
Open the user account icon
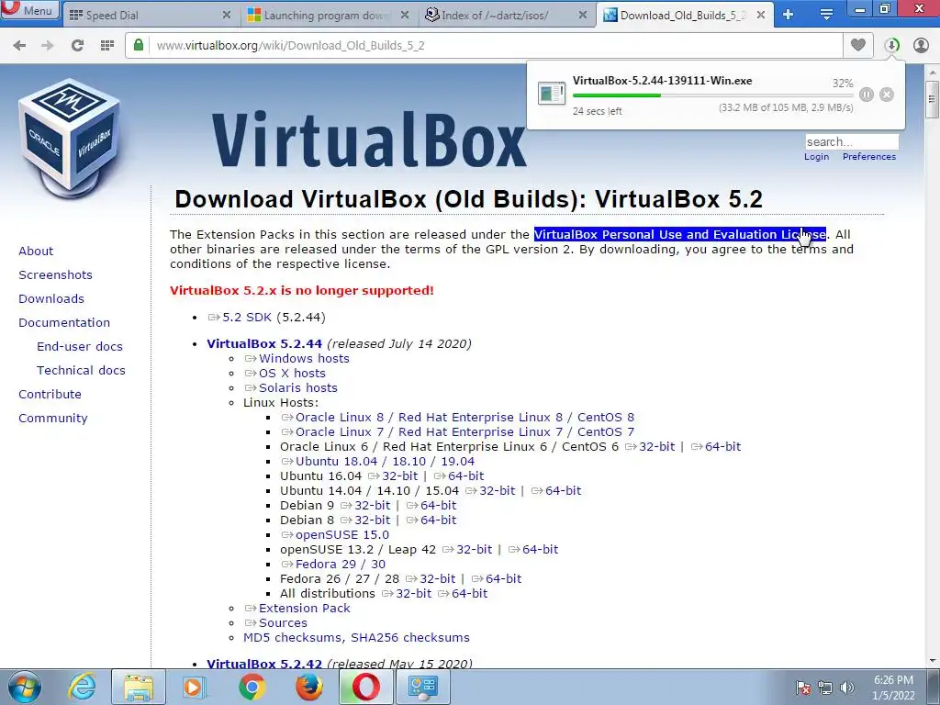coord(921,46)
